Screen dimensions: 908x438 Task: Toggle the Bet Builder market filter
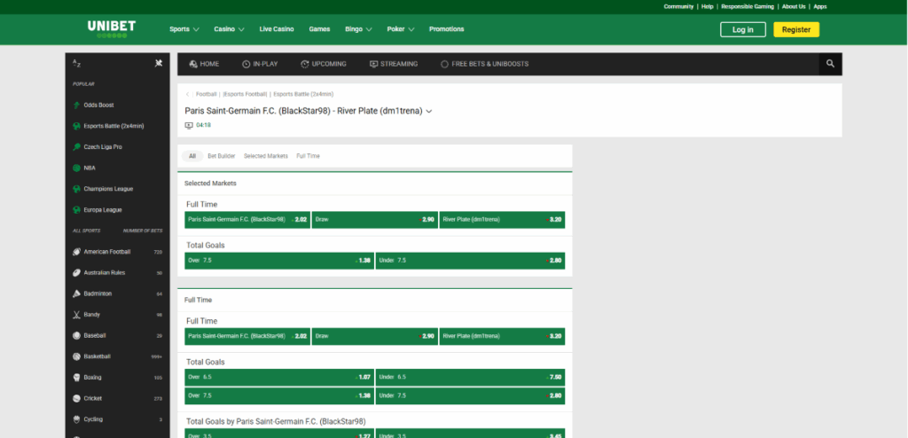click(x=221, y=155)
